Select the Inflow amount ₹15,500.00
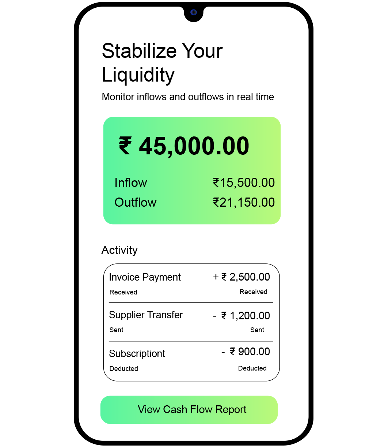 pos(244,183)
